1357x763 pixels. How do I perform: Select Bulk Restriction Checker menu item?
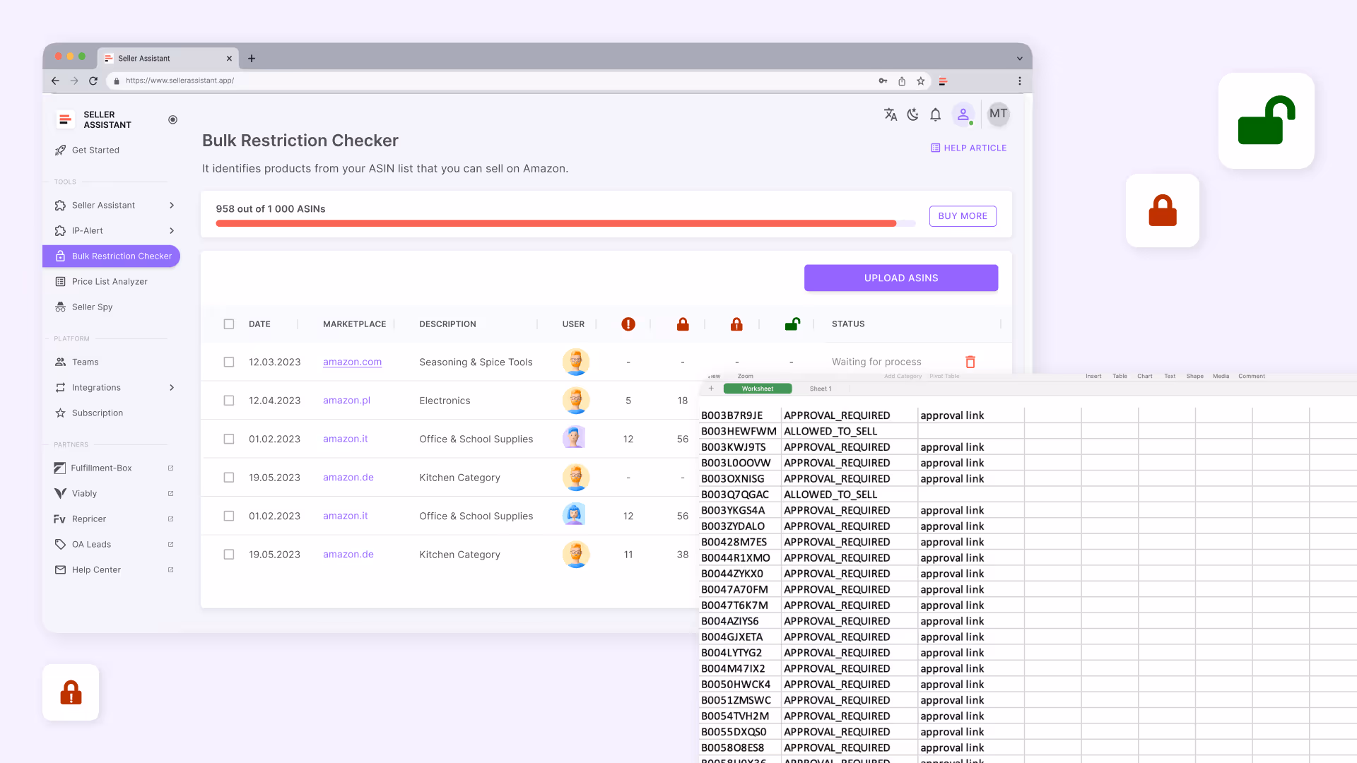[111, 256]
